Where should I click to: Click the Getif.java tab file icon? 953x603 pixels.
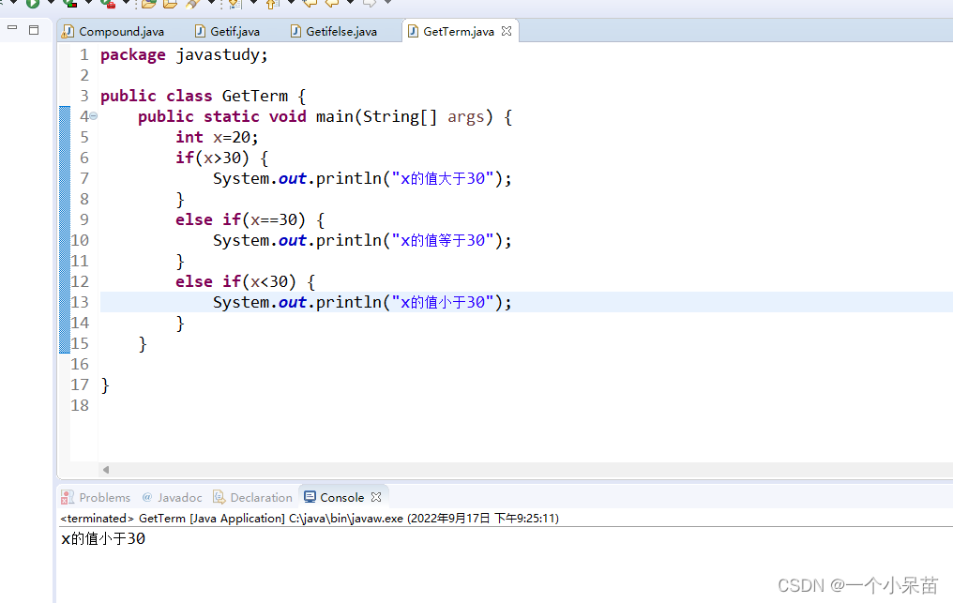coord(200,31)
